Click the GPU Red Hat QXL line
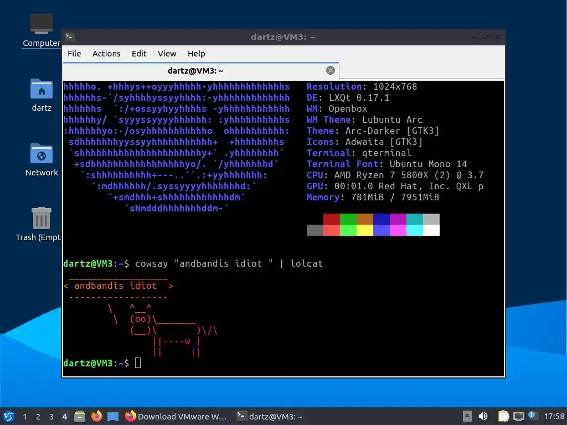Image resolution: width=567 pixels, height=425 pixels. pos(395,186)
